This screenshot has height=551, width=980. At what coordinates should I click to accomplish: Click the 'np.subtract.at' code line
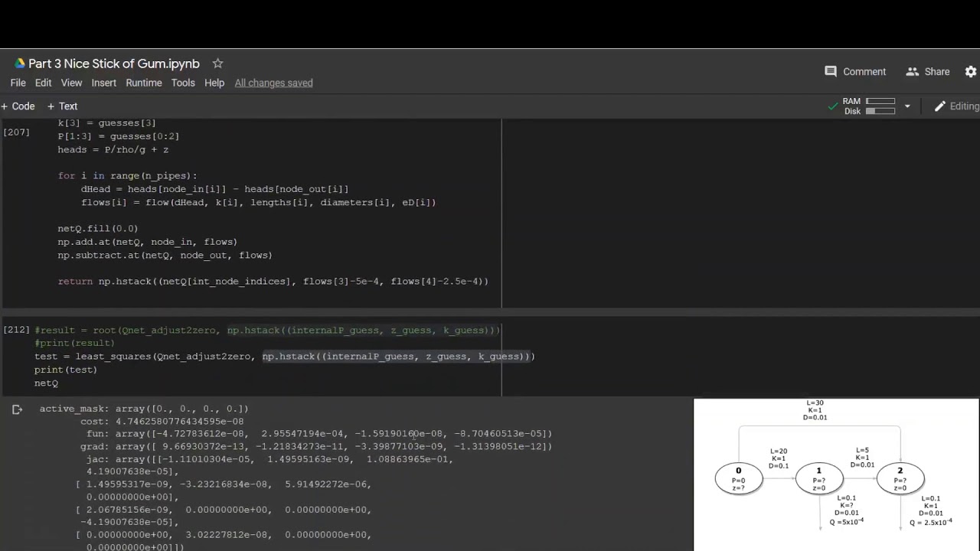[x=165, y=255]
